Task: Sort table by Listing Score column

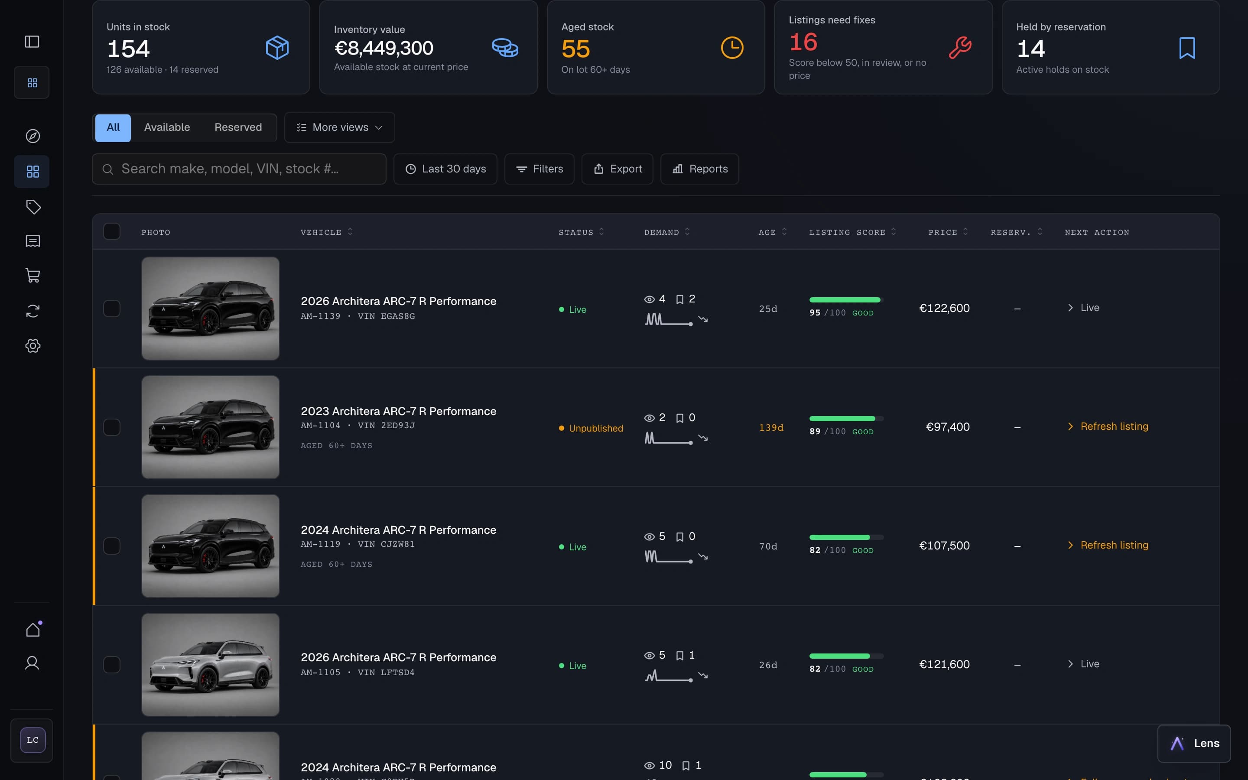Action: coord(852,232)
